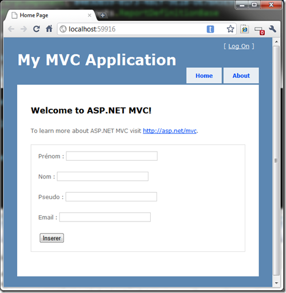286x293 pixels.
Task: Reload the page with the refresh icon
Action: (x=37, y=29)
